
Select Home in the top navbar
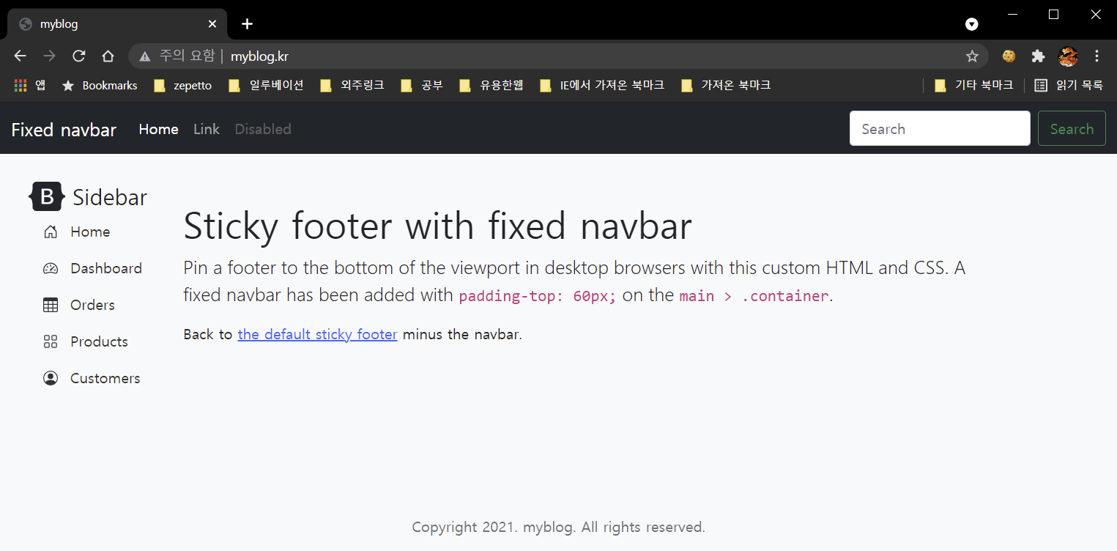pyautogui.click(x=158, y=130)
